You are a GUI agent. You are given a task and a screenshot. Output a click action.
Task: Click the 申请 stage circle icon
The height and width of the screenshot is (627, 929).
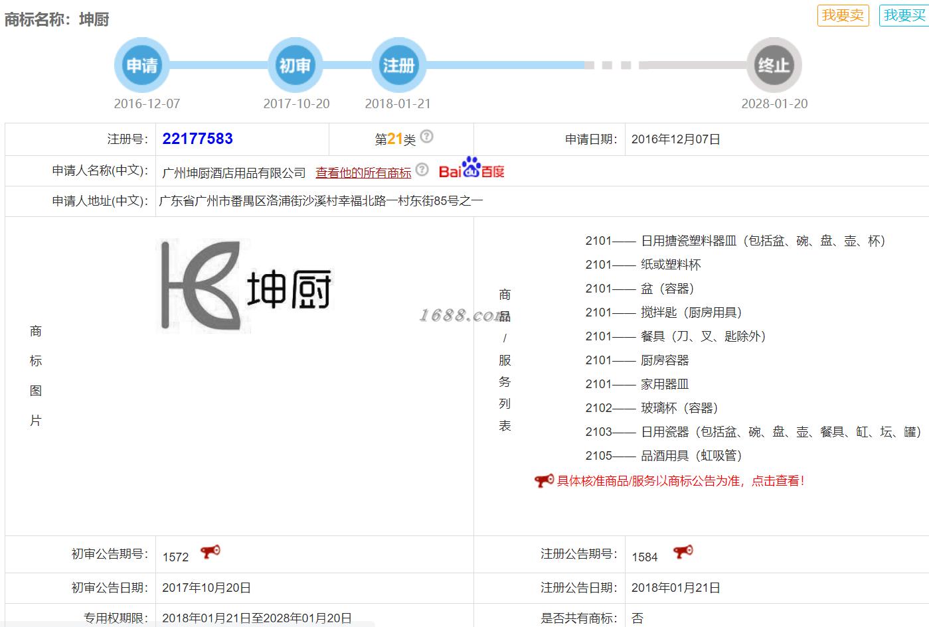pos(142,65)
